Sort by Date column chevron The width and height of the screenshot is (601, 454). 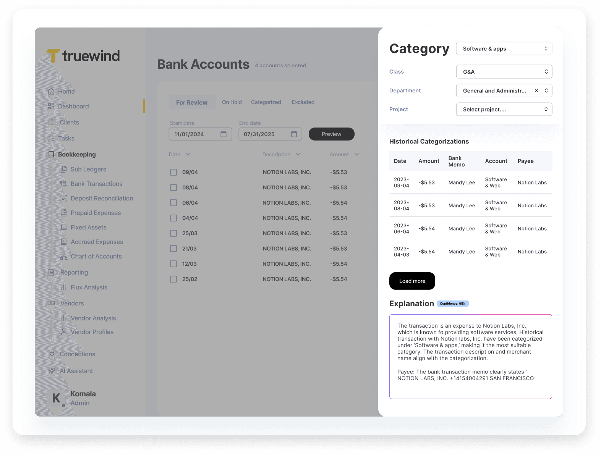188,154
